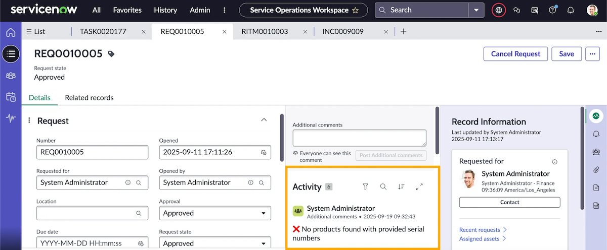This screenshot has width=607, height=250.
Task: Open the record information pulse icon
Action: tap(596, 115)
